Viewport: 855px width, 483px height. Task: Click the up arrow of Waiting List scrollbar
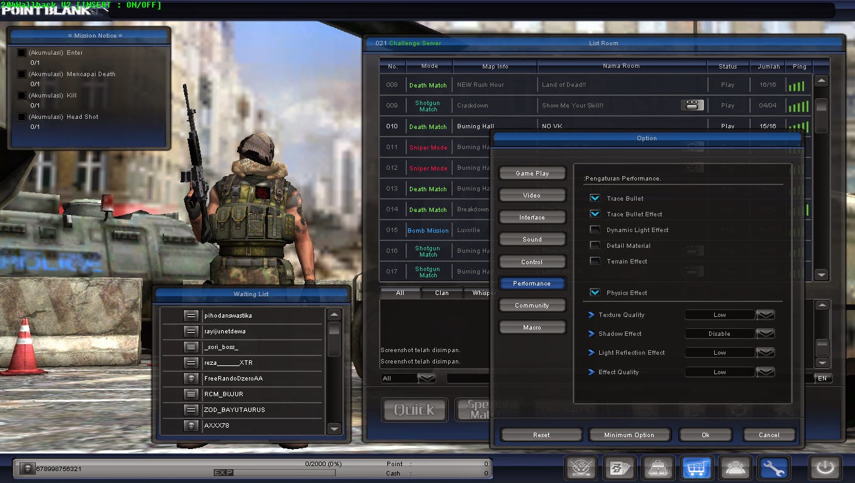[334, 314]
